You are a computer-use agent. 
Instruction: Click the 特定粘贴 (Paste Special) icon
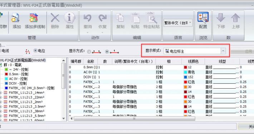click(151, 18)
